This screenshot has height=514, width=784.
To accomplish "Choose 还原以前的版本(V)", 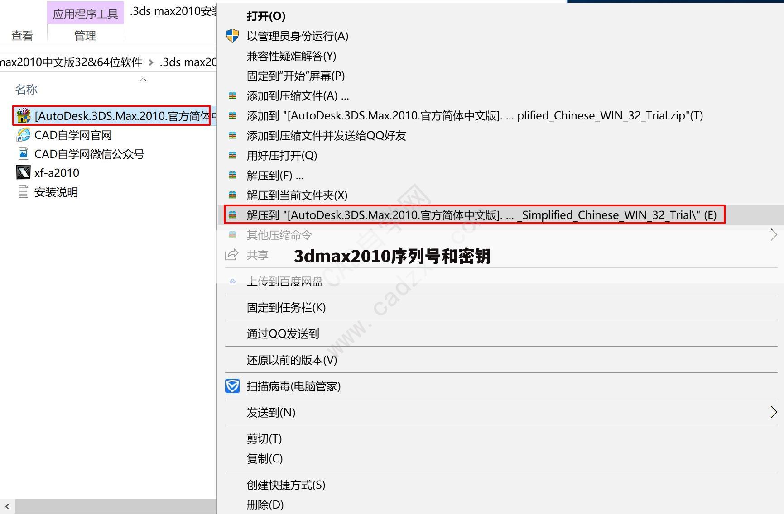I will tap(292, 360).
